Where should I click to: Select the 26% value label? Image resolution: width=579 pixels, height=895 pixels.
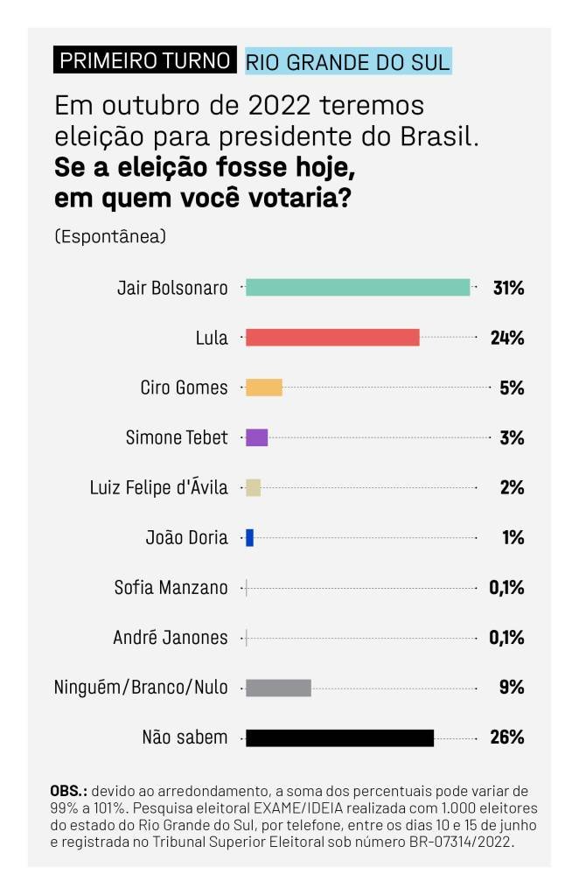tap(507, 738)
